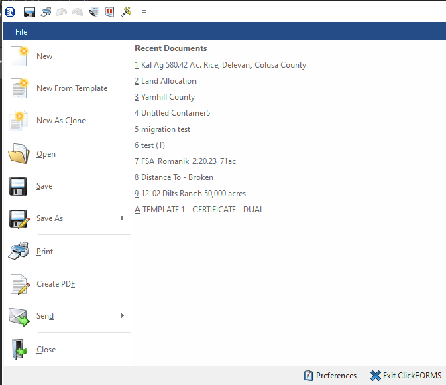
Task: Open the File tab
Action: point(21,32)
